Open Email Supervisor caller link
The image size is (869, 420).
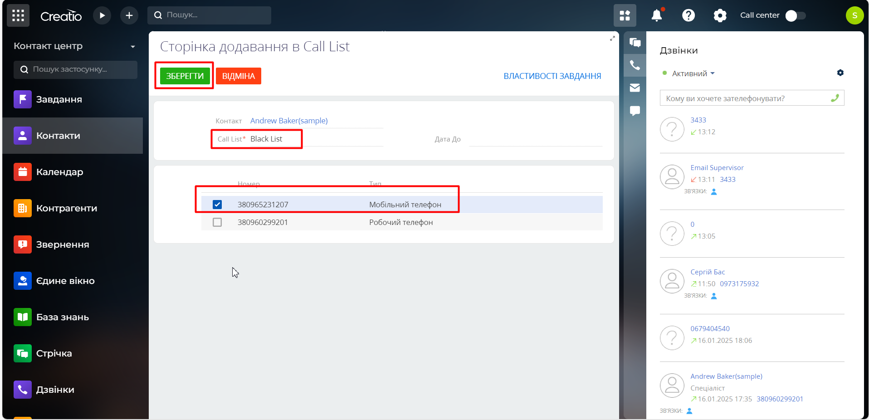click(x=717, y=168)
